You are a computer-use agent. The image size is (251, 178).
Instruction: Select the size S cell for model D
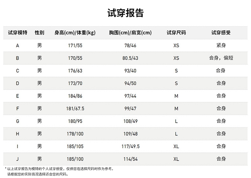(x=176, y=83)
